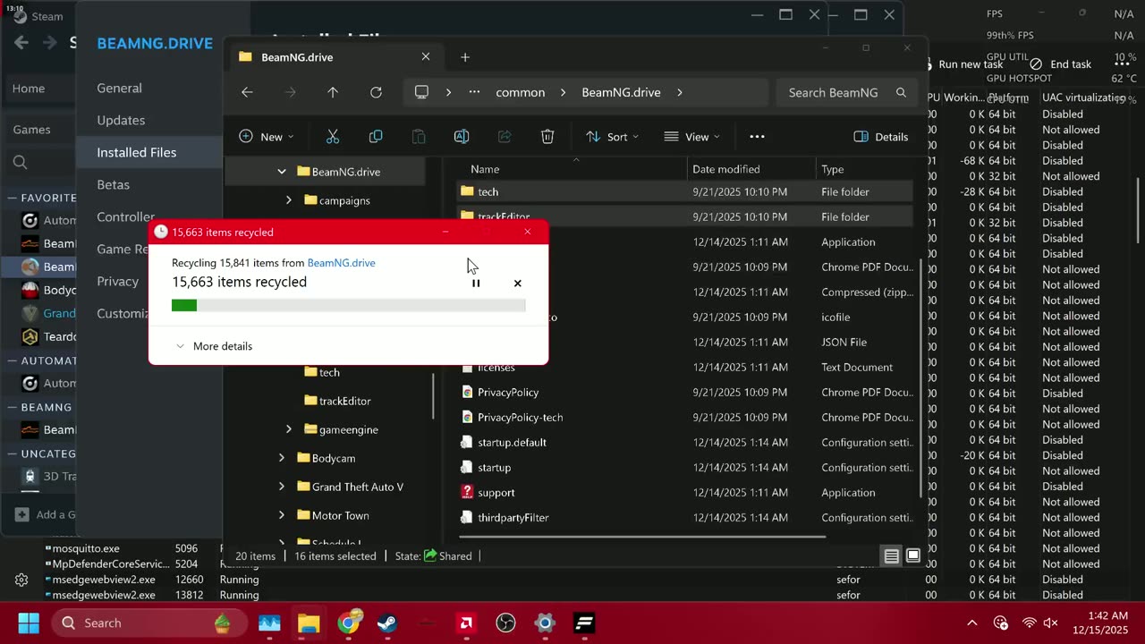
Task: Expand More details in recycle dialog
Action: tap(215, 346)
